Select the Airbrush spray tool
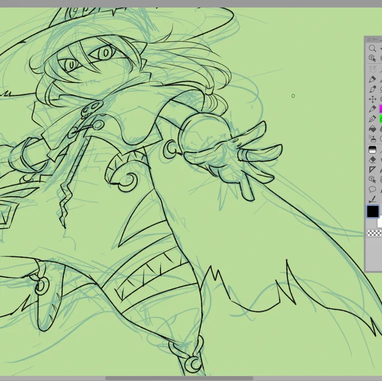Screen dimensions: 382x381 [x=372, y=139]
